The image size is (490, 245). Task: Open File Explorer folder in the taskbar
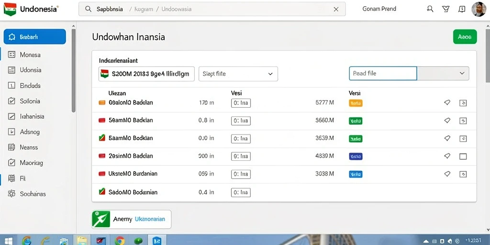(x=82, y=241)
